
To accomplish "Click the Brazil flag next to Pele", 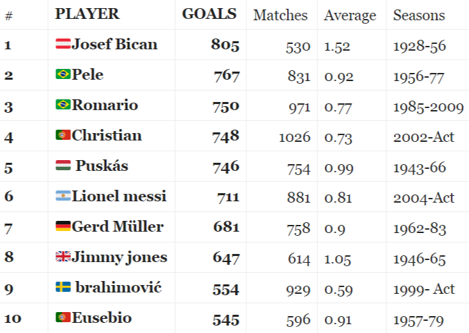I will point(63,75).
